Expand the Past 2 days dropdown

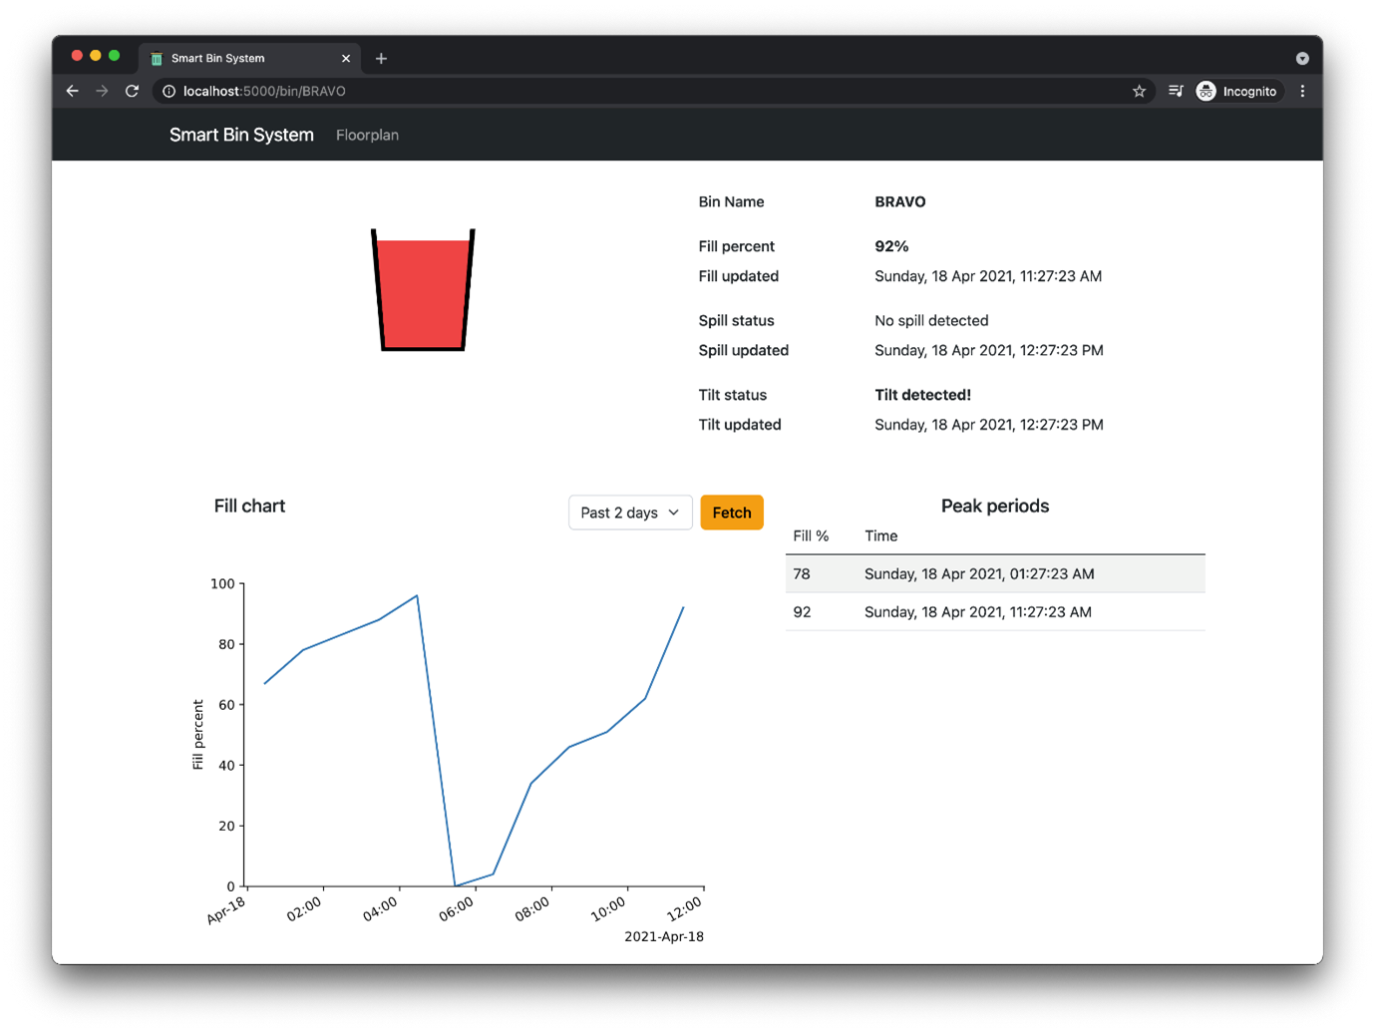point(630,513)
